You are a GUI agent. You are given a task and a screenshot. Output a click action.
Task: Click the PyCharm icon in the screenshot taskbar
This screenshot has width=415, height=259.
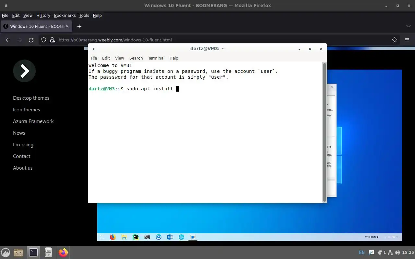pyautogui.click(x=136, y=237)
